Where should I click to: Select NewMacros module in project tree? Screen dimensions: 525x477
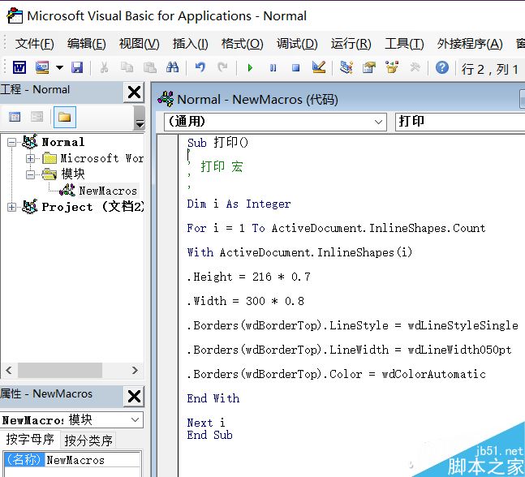pyautogui.click(x=107, y=191)
